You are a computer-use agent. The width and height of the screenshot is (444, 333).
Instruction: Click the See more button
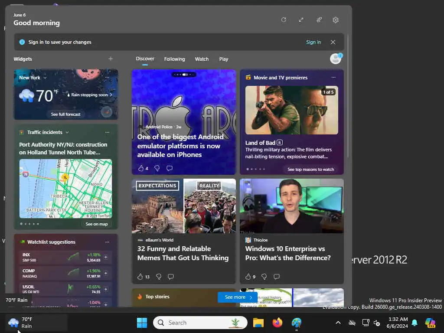[238, 297]
